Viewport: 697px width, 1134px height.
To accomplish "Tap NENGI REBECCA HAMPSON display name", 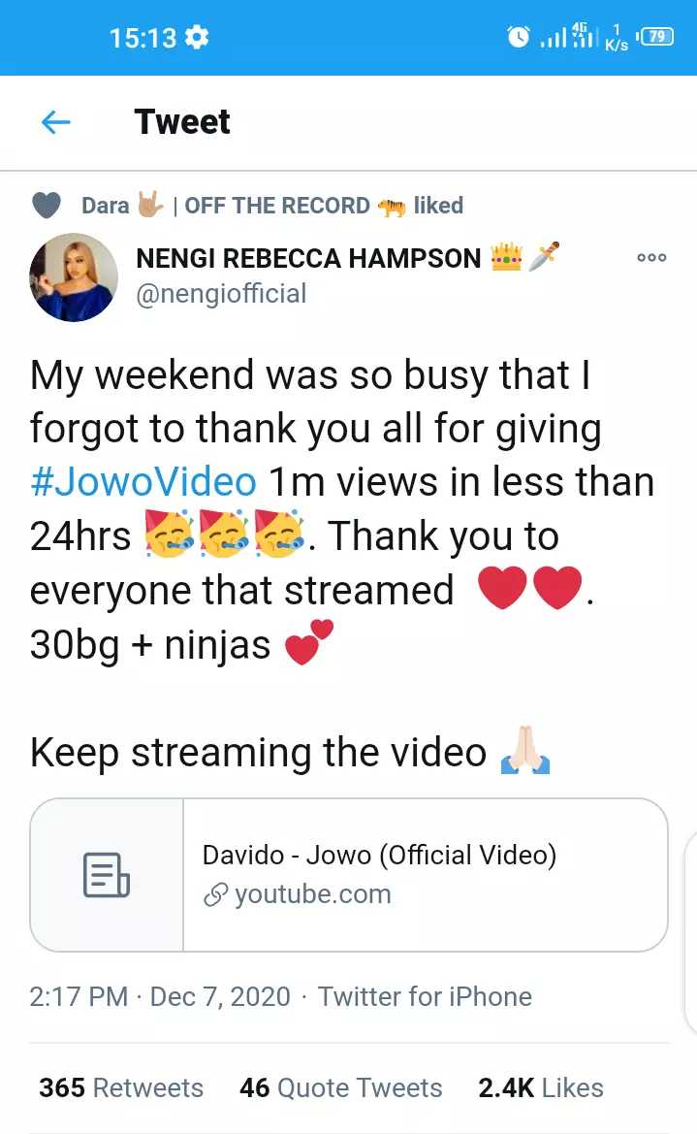I will click(308, 258).
